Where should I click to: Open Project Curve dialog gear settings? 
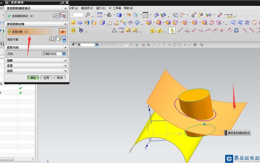[x=7, y=2]
